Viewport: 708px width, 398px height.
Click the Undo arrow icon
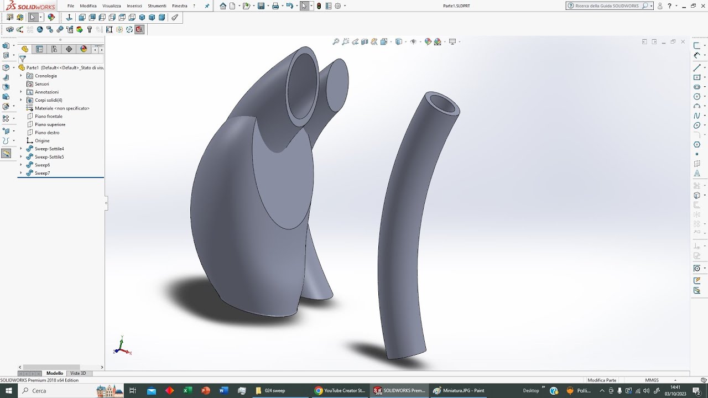pyautogui.click(x=289, y=6)
